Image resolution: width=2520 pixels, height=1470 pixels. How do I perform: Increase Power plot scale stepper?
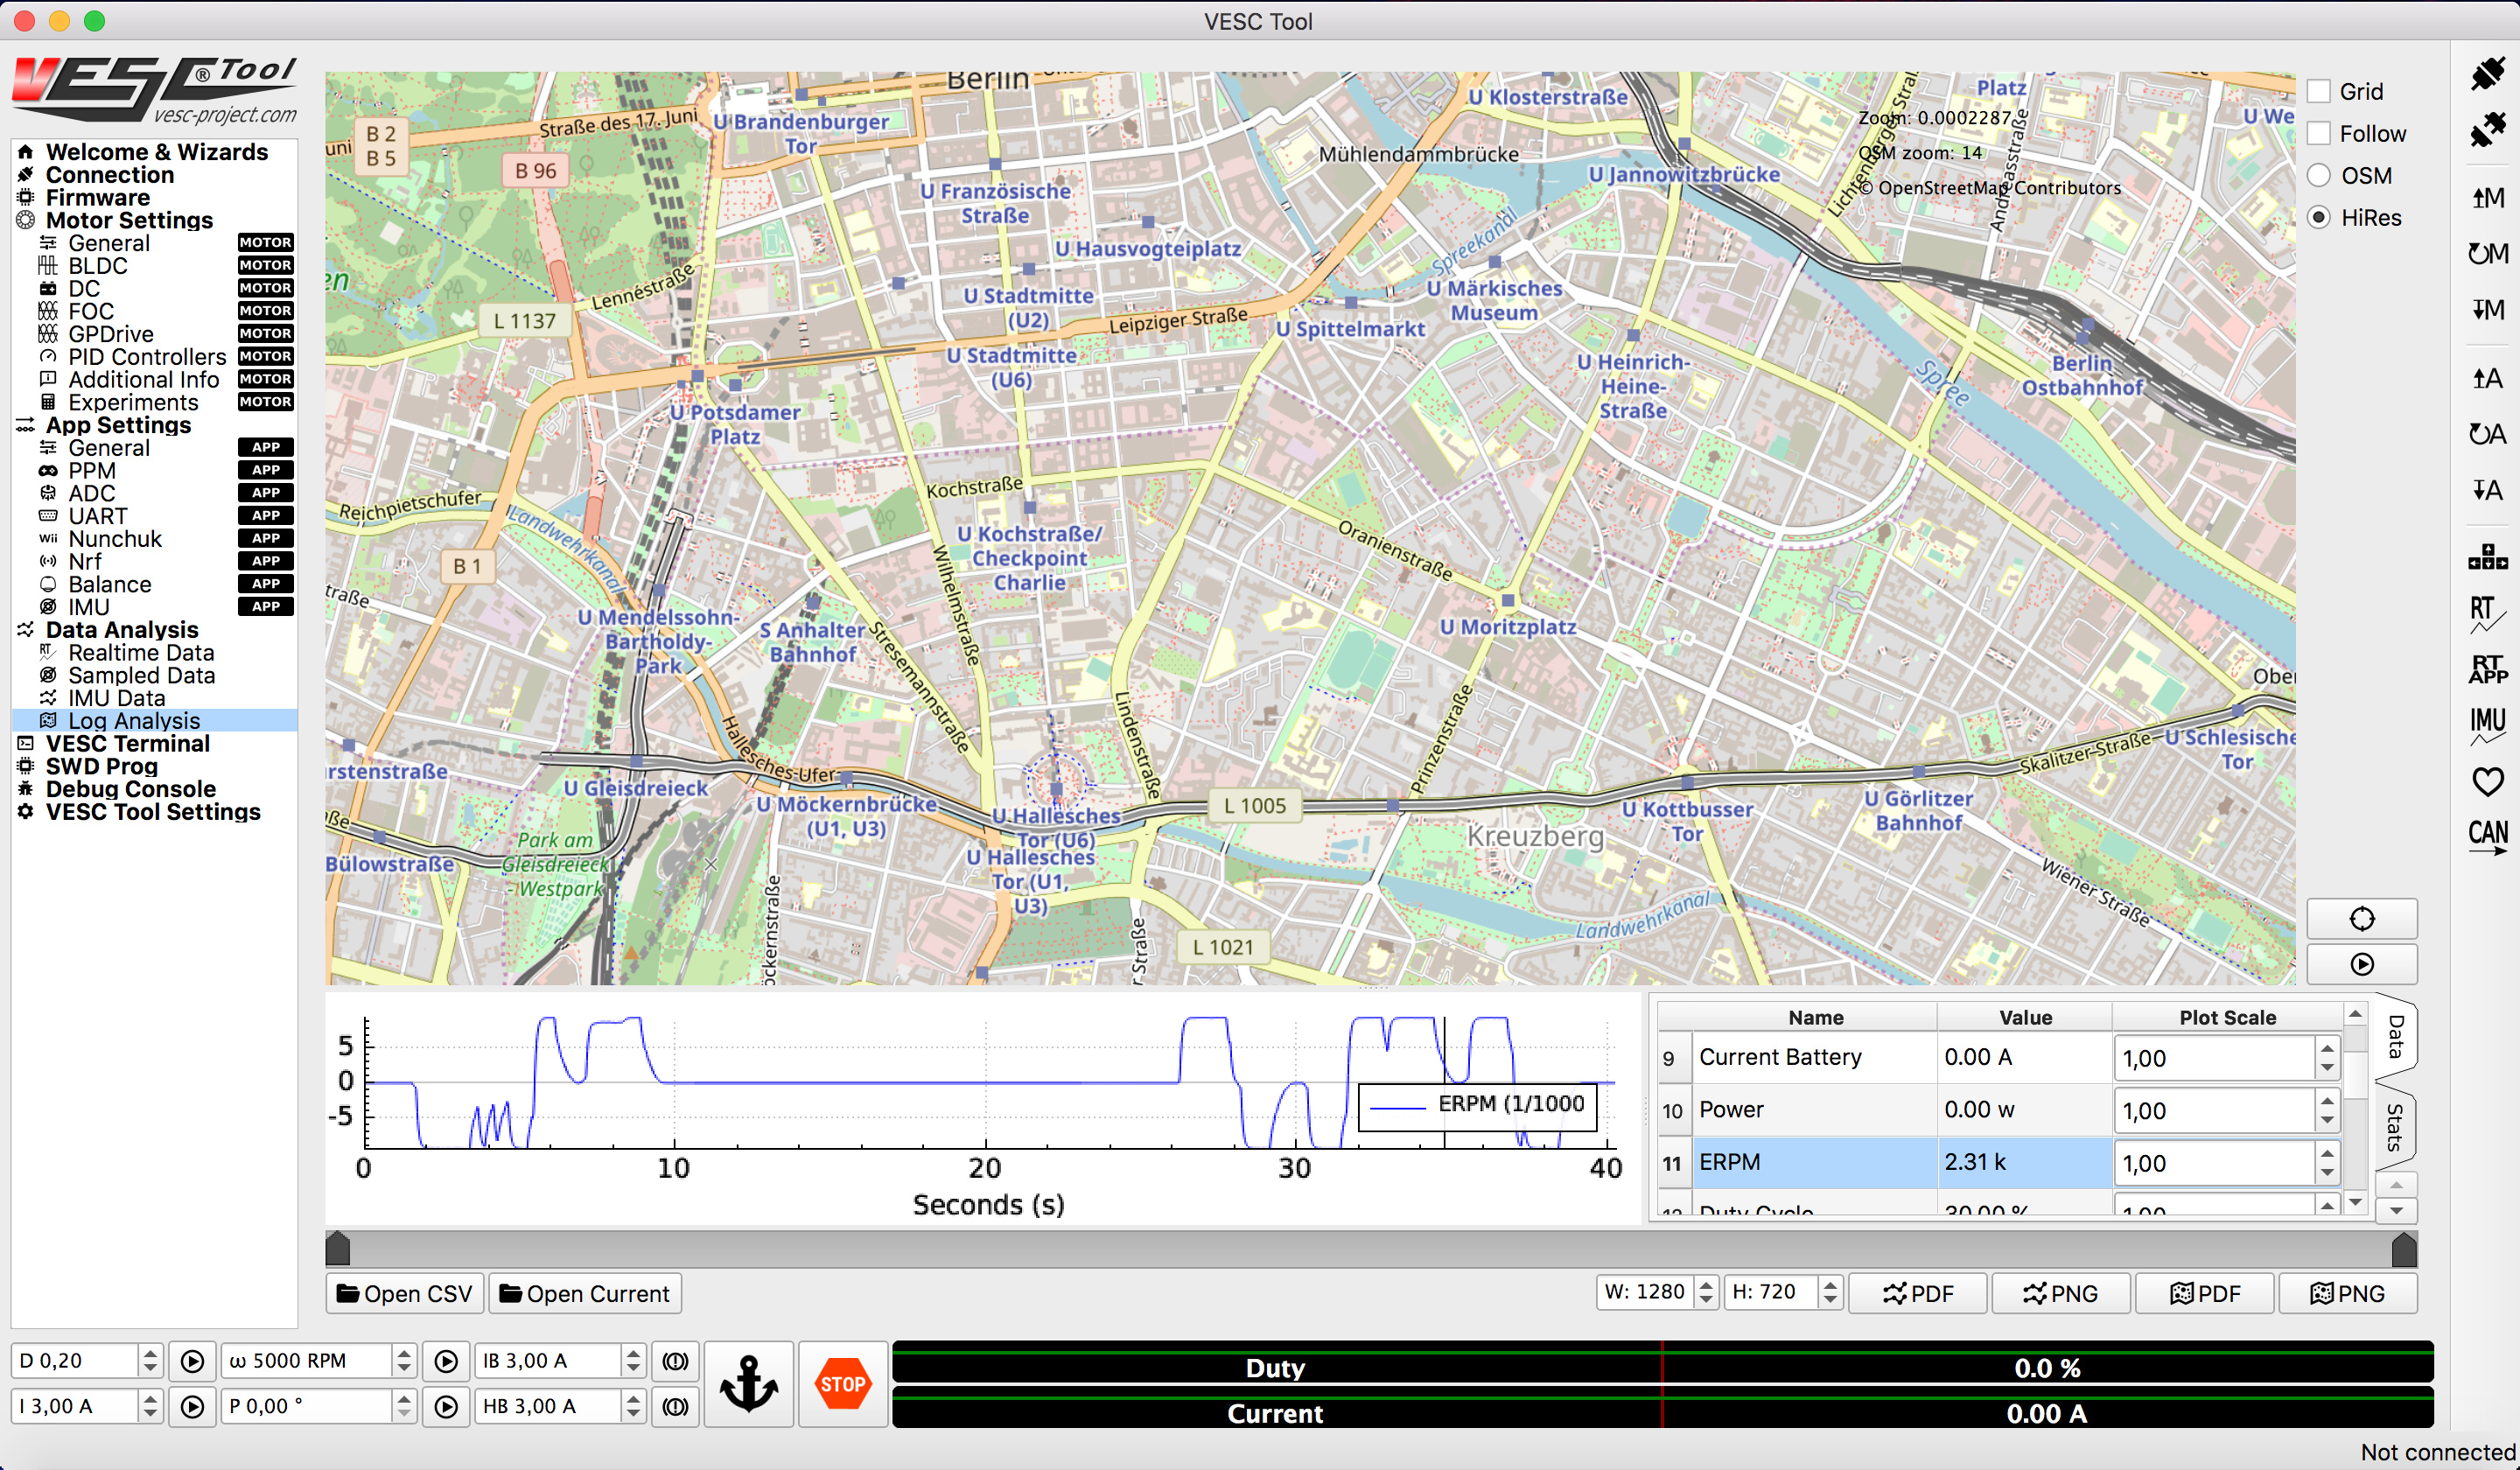coord(2328,1101)
